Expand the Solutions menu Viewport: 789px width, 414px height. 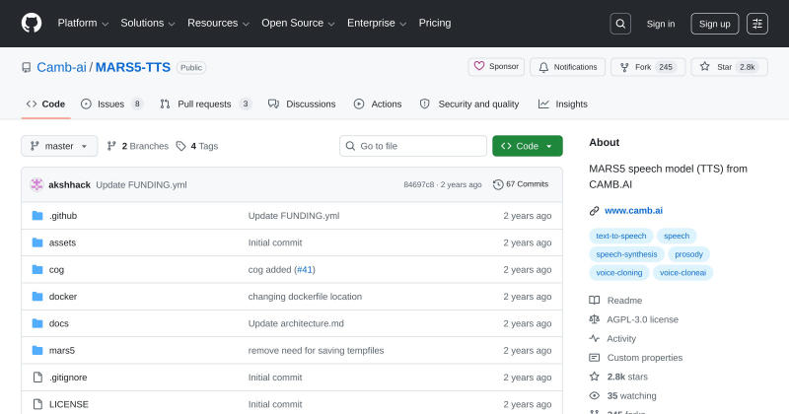pos(147,23)
